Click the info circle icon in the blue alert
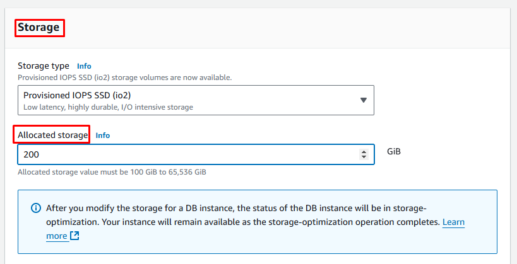The width and height of the screenshot is (517, 264). 35,209
